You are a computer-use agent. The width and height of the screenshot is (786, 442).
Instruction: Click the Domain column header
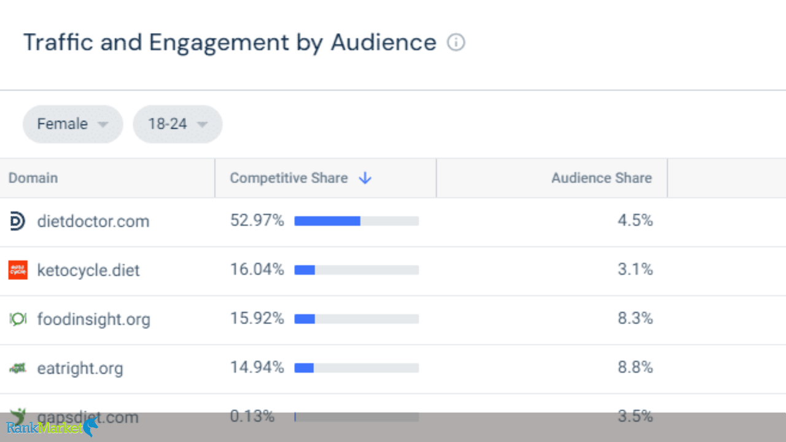[x=33, y=178]
